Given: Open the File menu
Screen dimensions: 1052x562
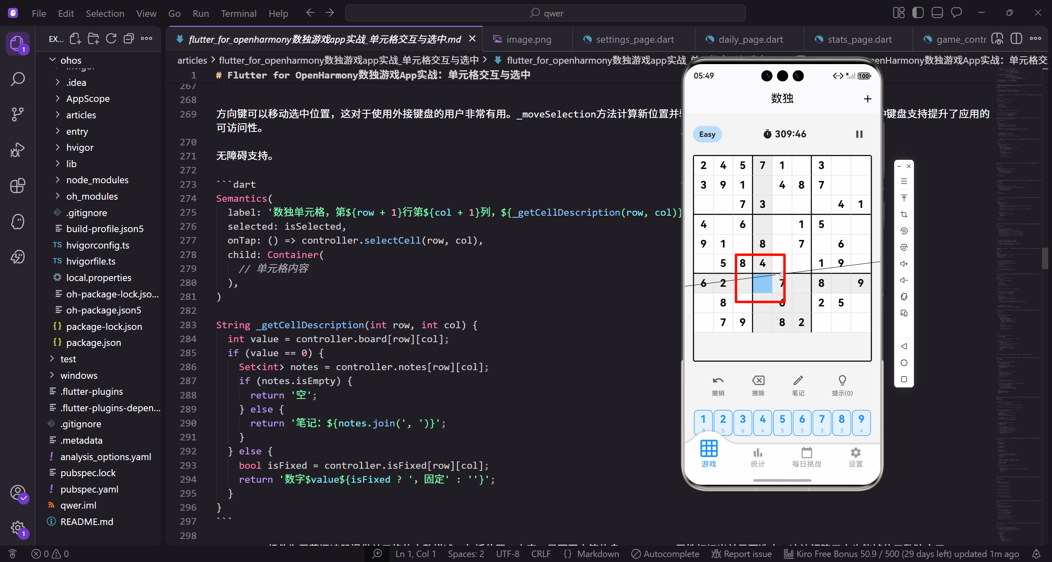Looking at the screenshot, I should (39, 14).
